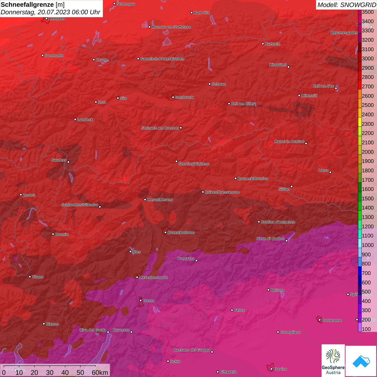The height and width of the screenshot is (377, 377).
Task: Click the Bozen/Bolzano marker dot
Action: pos(165,232)
